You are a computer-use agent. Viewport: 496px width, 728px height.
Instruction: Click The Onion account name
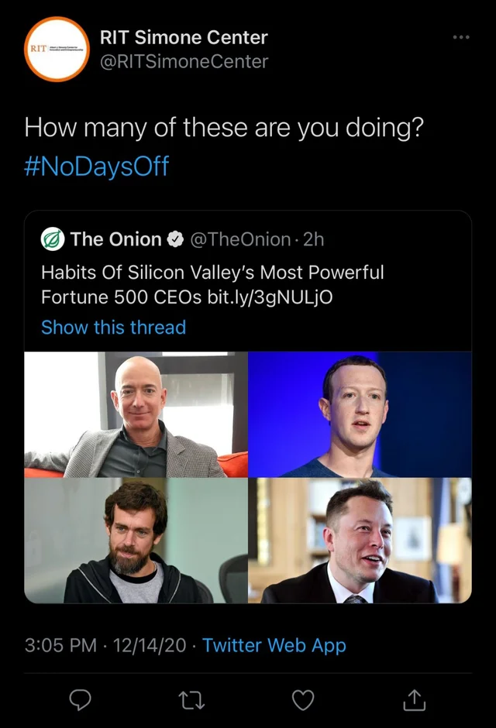(x=115, y=239)
